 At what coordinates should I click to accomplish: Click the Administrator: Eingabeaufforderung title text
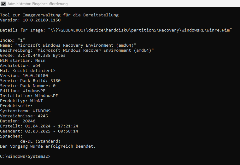38,4
